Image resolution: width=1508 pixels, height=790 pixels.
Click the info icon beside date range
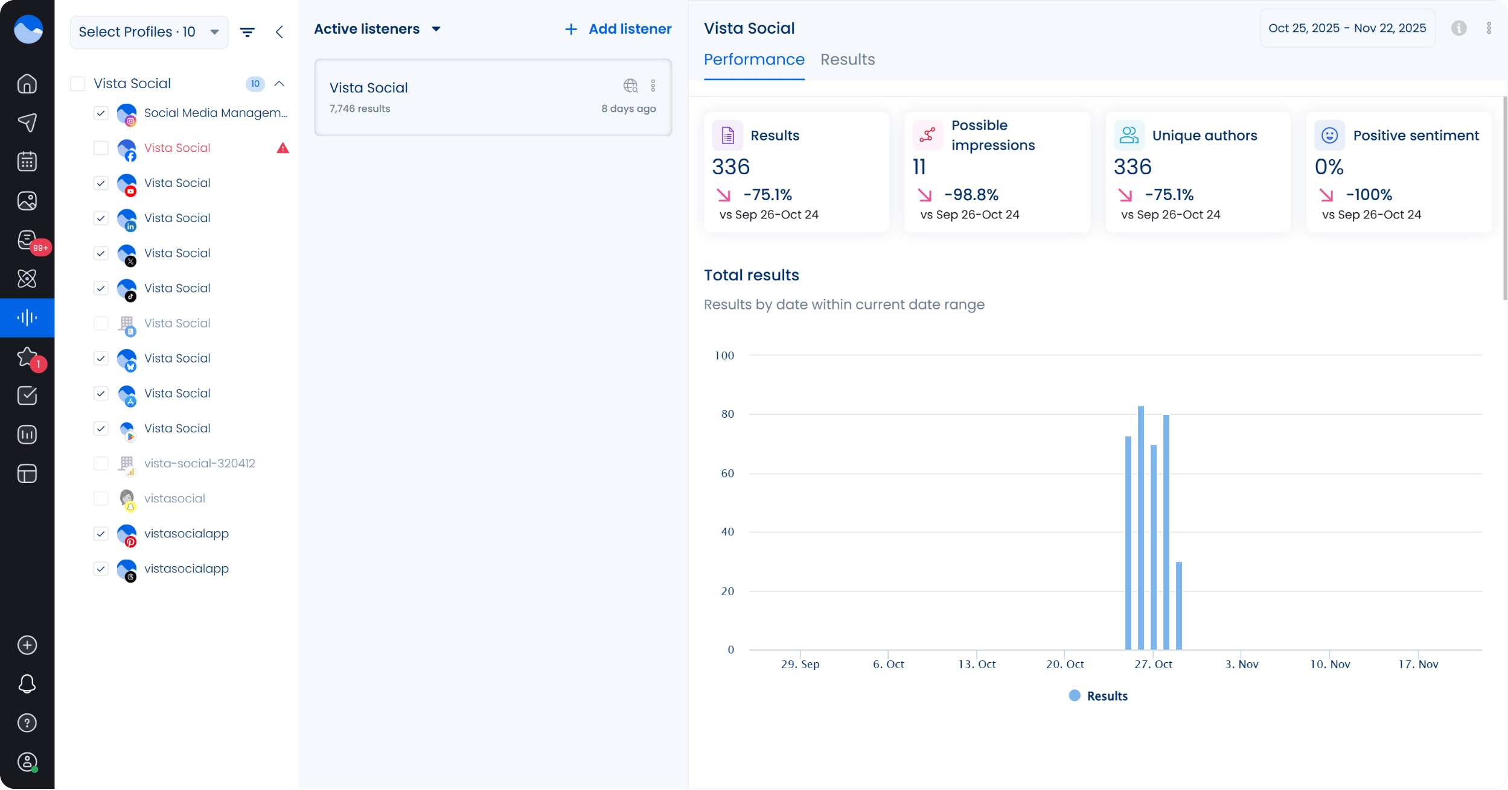click(x=1458, y=28)
